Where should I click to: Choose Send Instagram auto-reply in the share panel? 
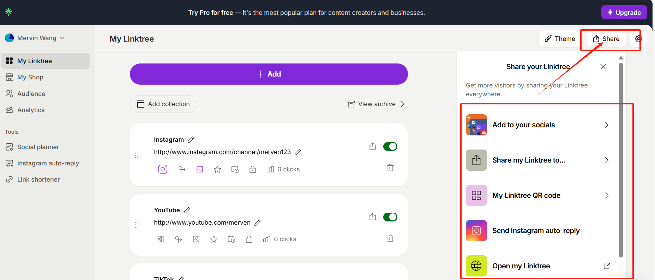(537, 231)
